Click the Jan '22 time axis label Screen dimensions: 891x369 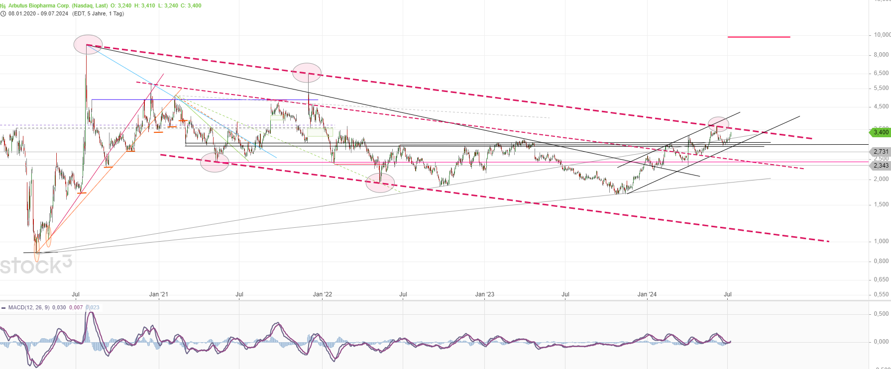click(322, 294)
